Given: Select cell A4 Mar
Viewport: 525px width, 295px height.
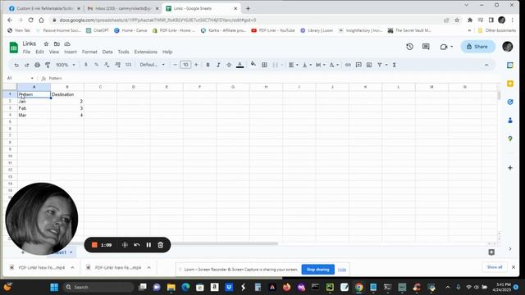Looking at the screenshot, I should pyautogui.click(x=34, y=115).
